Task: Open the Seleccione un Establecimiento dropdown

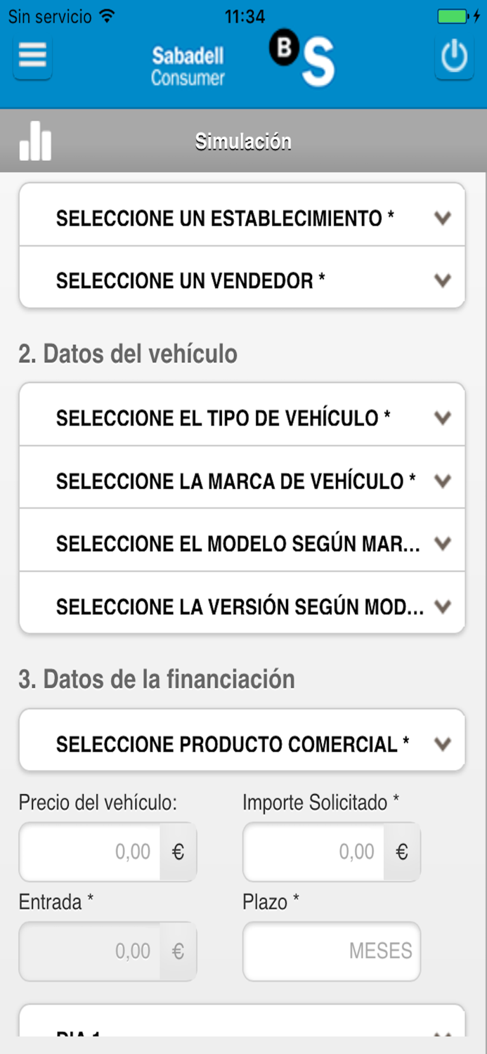Action: (x=243, y=217)
